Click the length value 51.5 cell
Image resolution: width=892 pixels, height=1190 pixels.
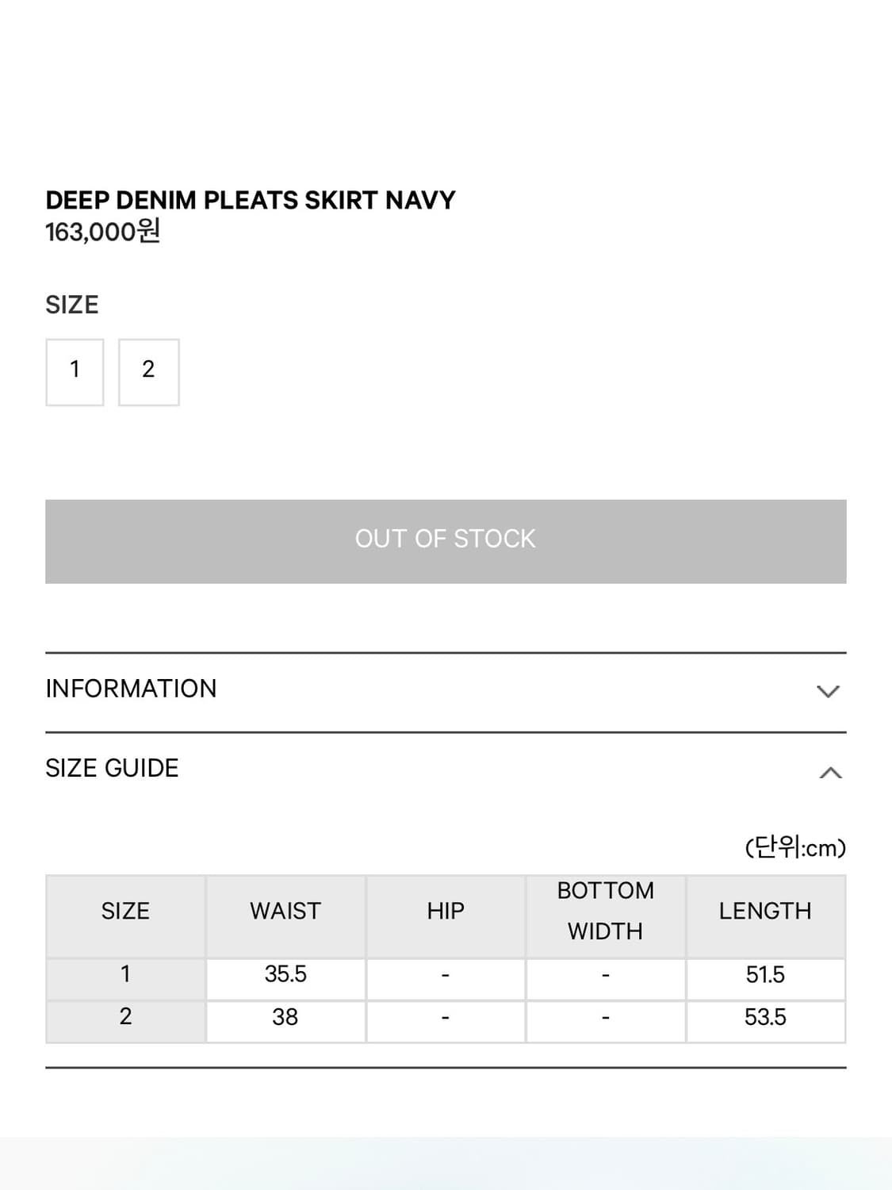[x=765, y=974]
